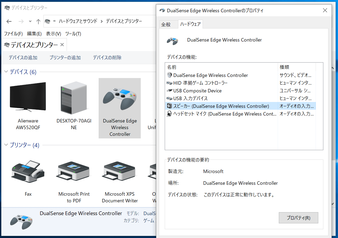Collapse the プリンター (4) group

[x=6, y=145]
